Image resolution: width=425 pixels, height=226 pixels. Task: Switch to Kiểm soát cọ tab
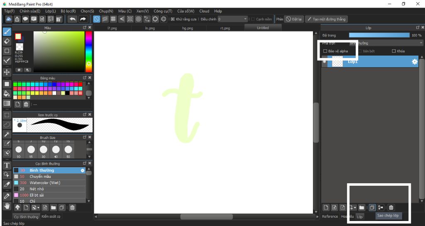click(x=51, y=216)
